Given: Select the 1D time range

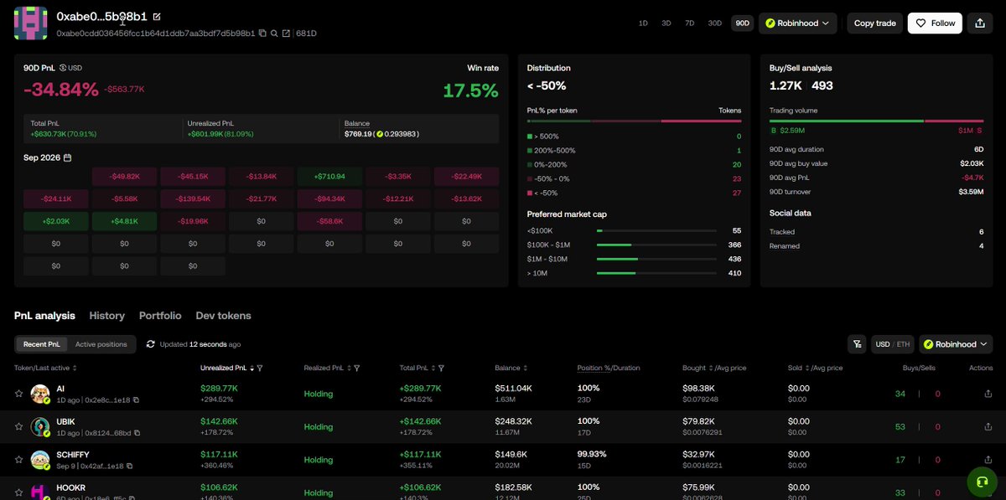Looking at the screenshot, I should 643,23.
